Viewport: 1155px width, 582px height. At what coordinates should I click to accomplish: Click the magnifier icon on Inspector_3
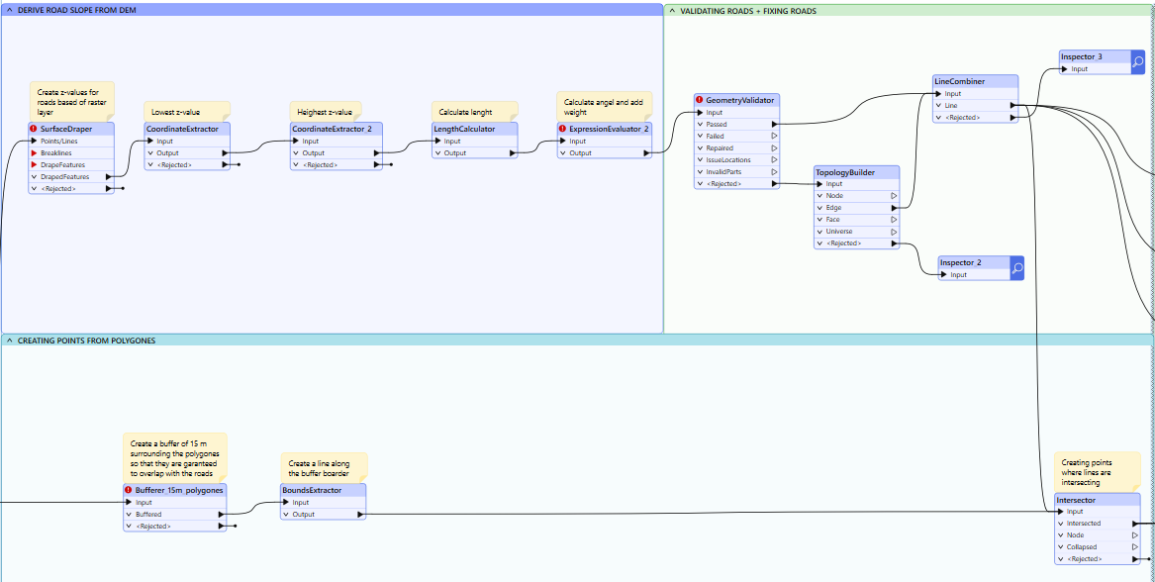1138,62
